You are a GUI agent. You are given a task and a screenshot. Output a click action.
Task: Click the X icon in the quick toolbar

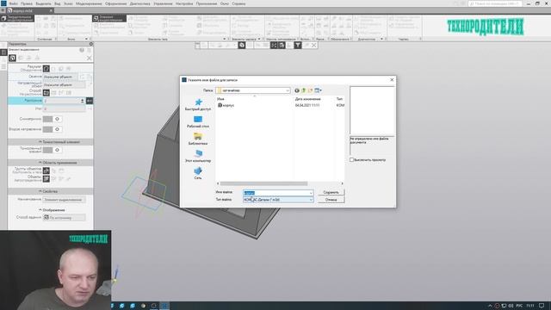(x=313, y=45)
